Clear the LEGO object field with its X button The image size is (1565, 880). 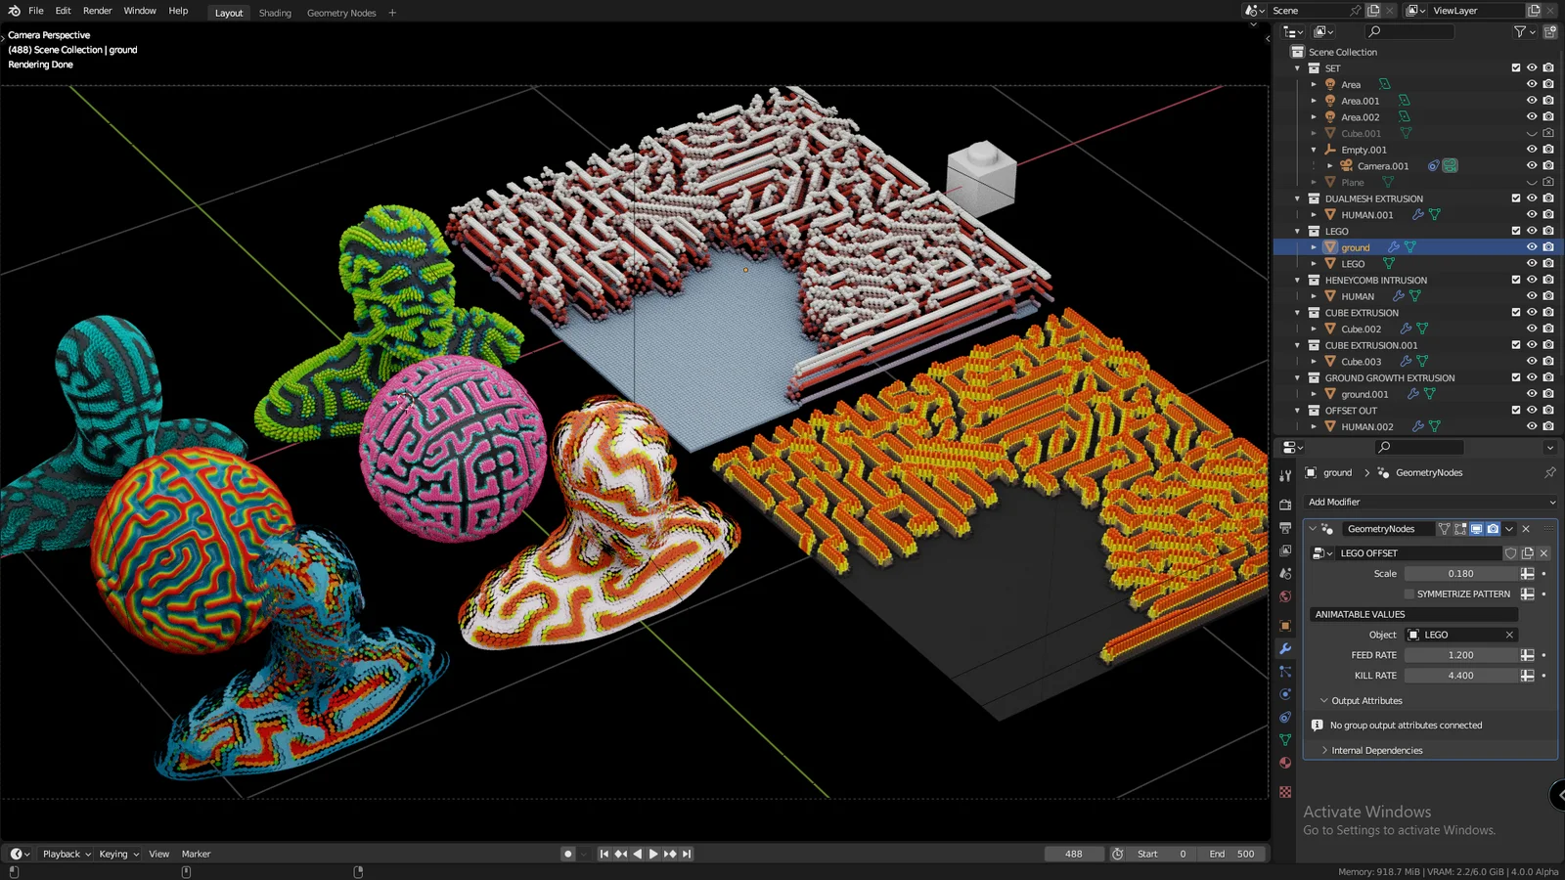[x=1509, y=634]
